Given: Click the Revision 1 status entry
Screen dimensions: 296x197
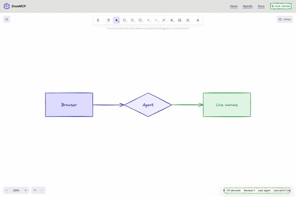Looking at the screenshot, I should pos(249,190).
